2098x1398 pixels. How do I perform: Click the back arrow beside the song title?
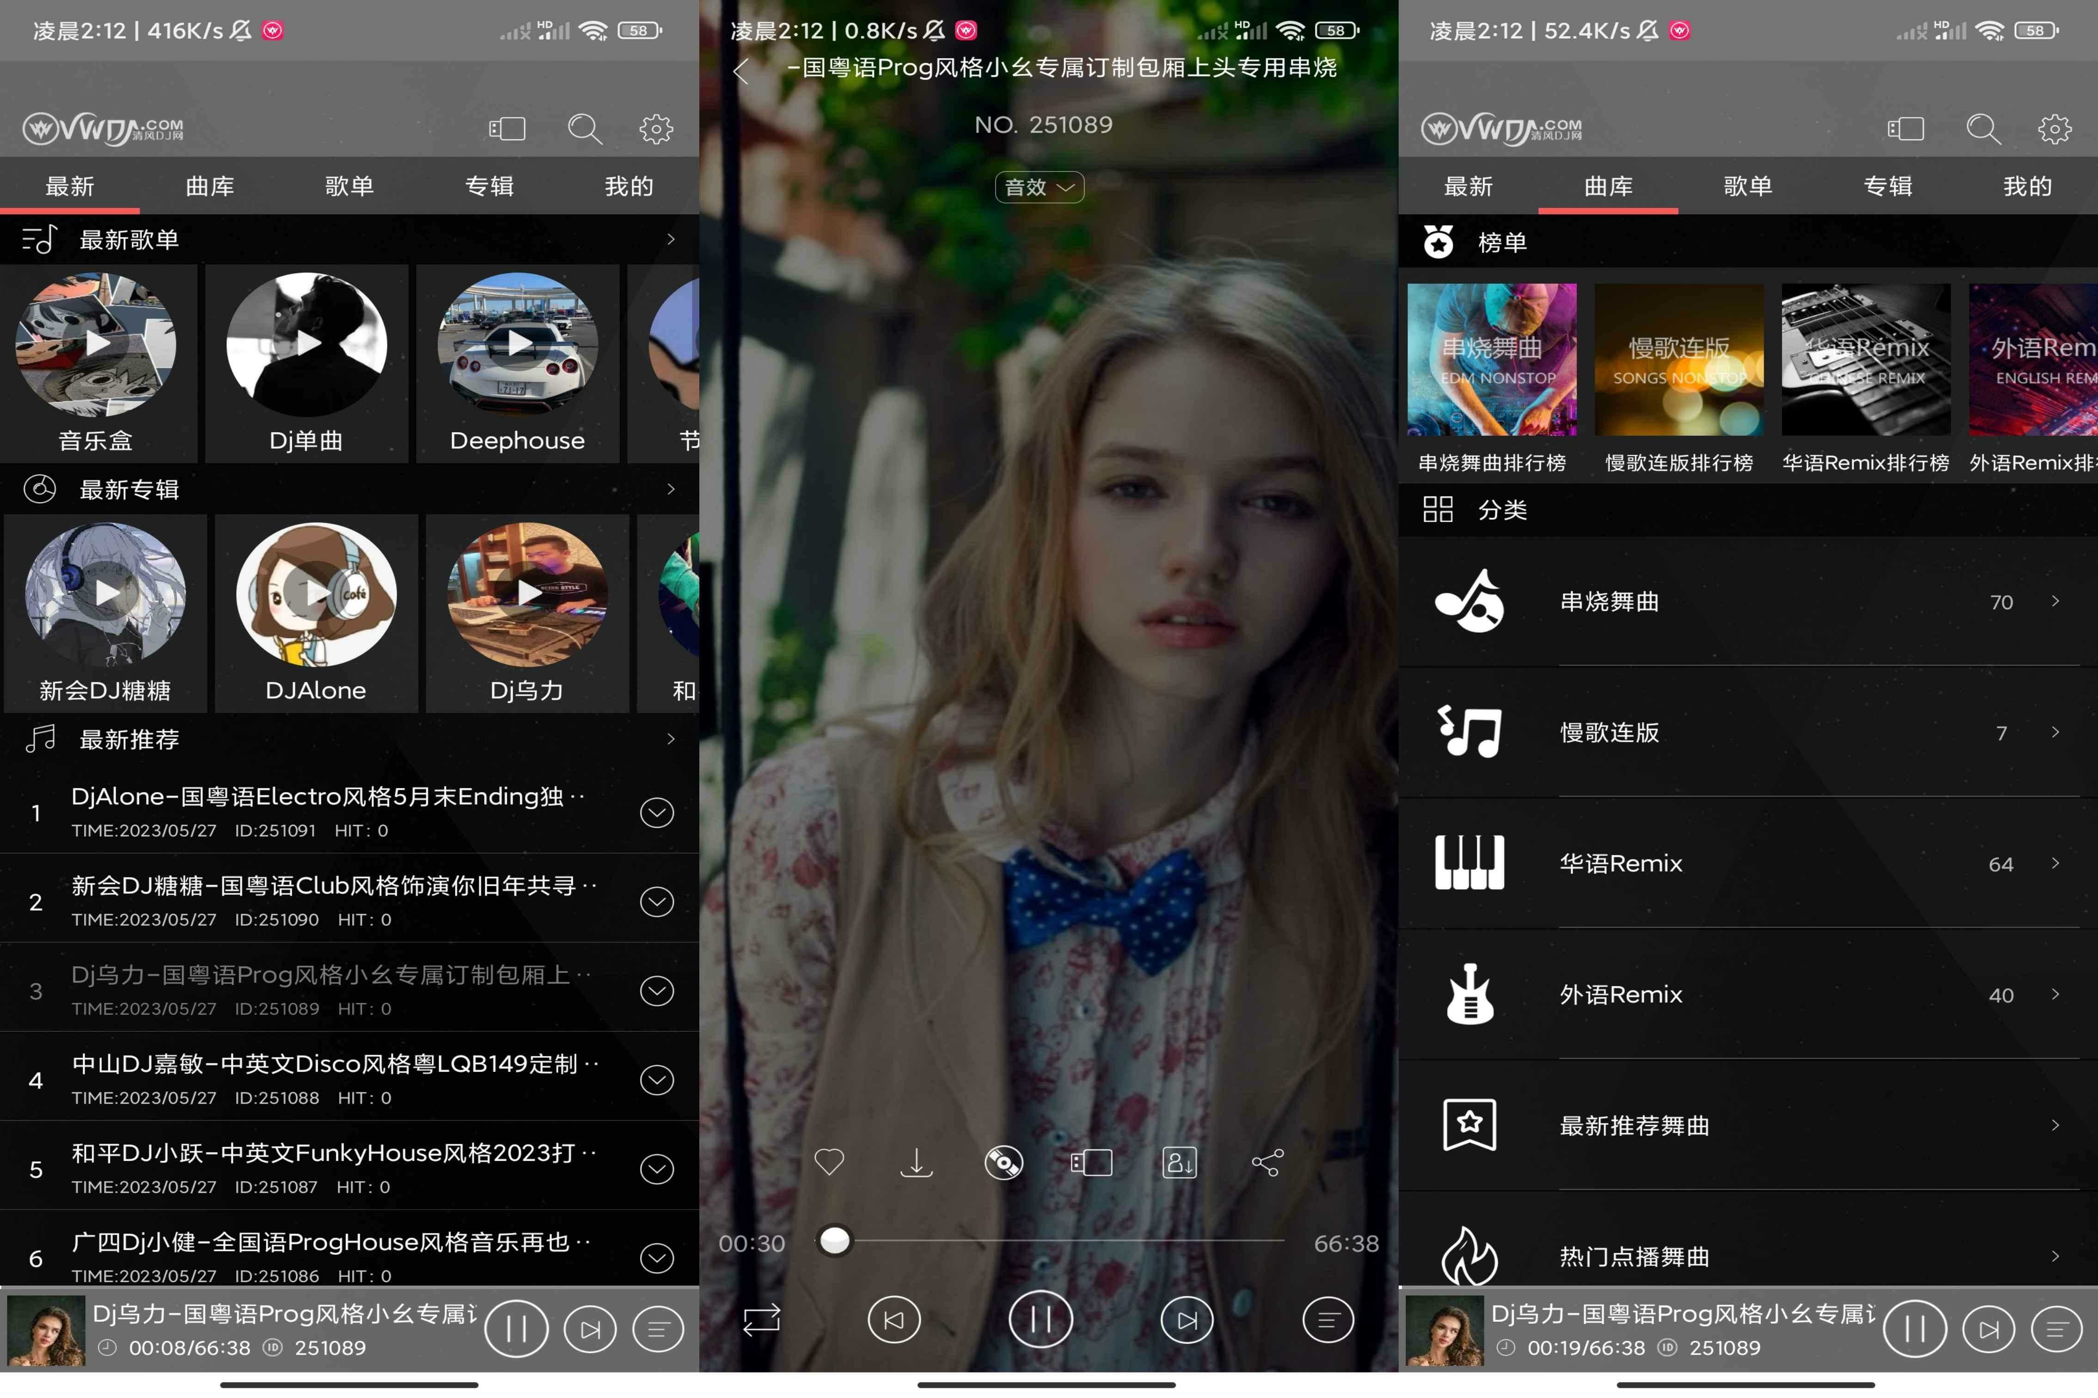[x=741, y=70]
